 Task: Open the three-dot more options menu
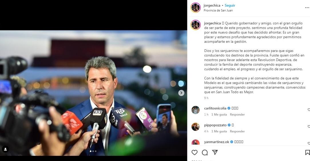coord(307,7)
